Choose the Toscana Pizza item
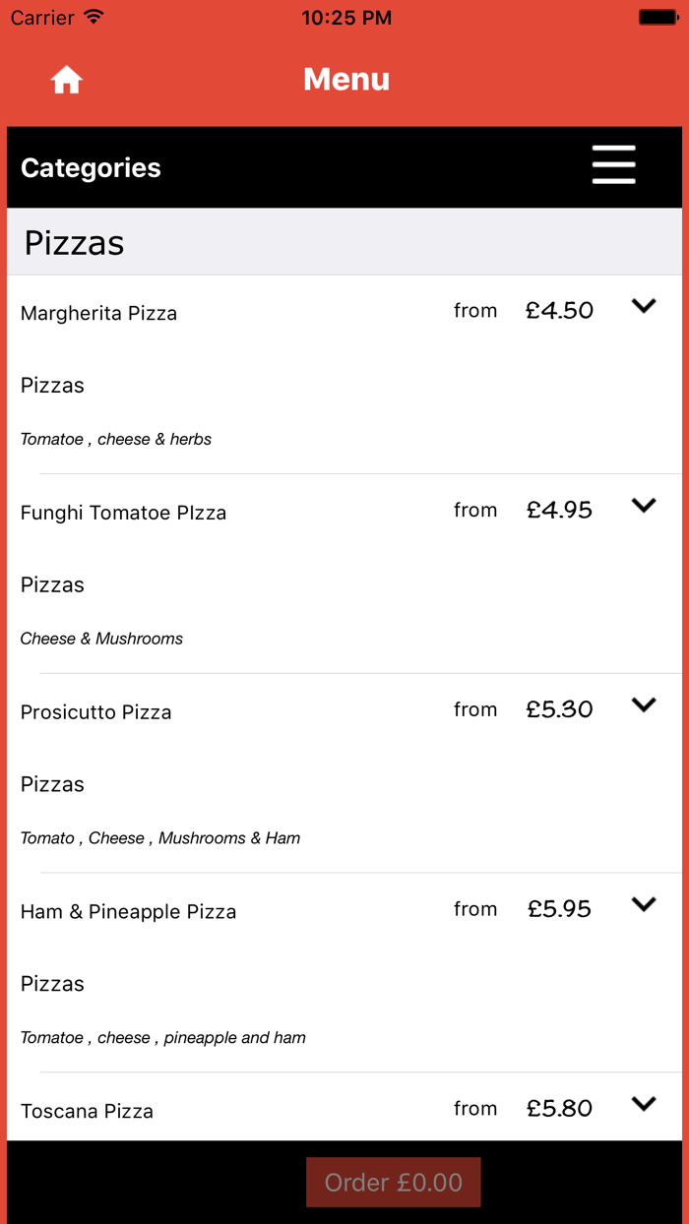The width and height of the screenshot is (689, 1224). point(87,1112)
